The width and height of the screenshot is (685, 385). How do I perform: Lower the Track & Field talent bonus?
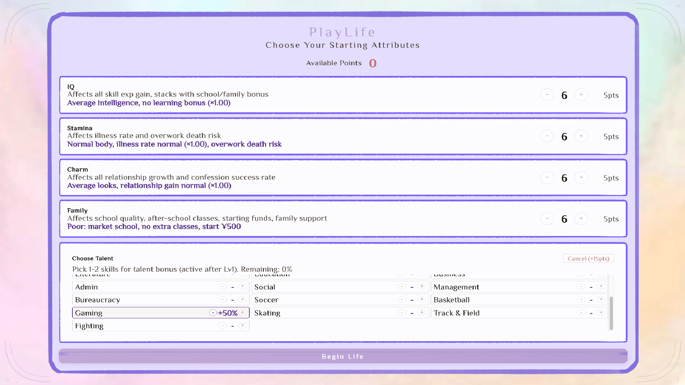pos(581,313)
